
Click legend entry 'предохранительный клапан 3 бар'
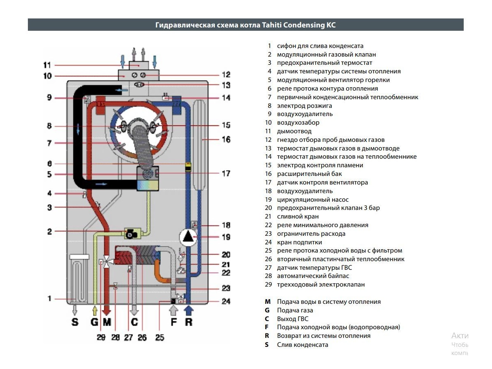[328, 208]
